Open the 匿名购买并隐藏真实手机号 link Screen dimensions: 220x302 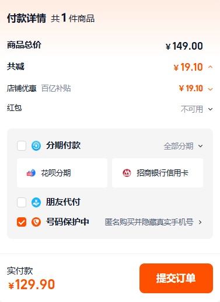click(149, 222)
